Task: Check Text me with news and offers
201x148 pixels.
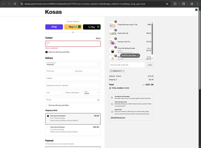Action: tap(46, 105)
